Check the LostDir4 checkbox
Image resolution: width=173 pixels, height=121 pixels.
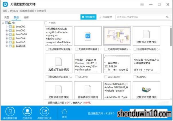tap(10, 38)
